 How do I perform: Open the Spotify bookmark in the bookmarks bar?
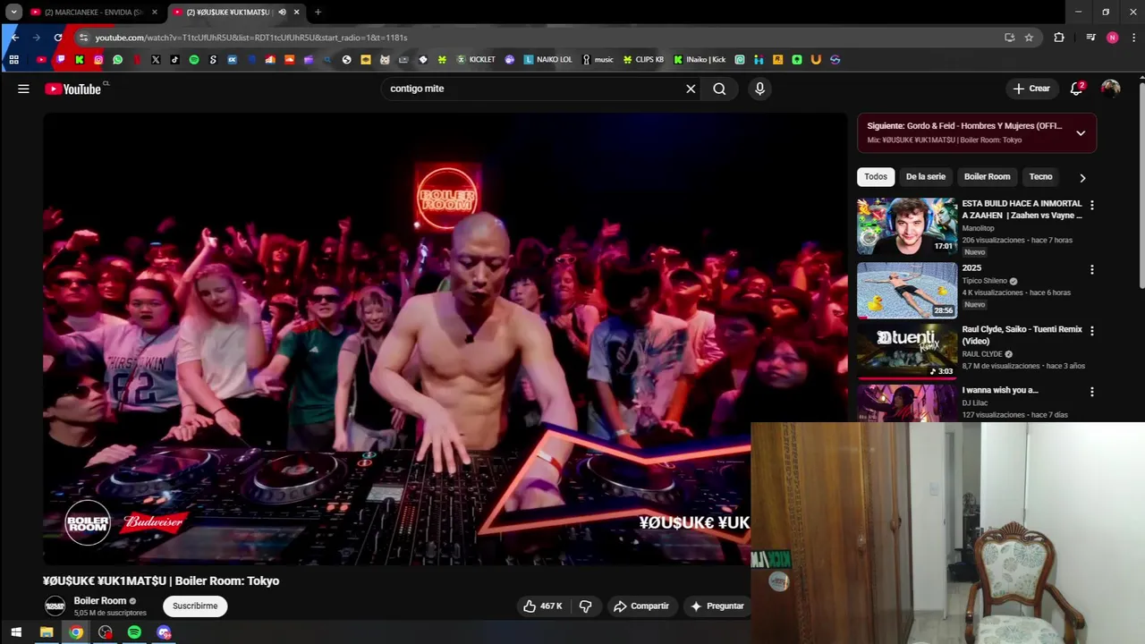click(x=194, y=60)
